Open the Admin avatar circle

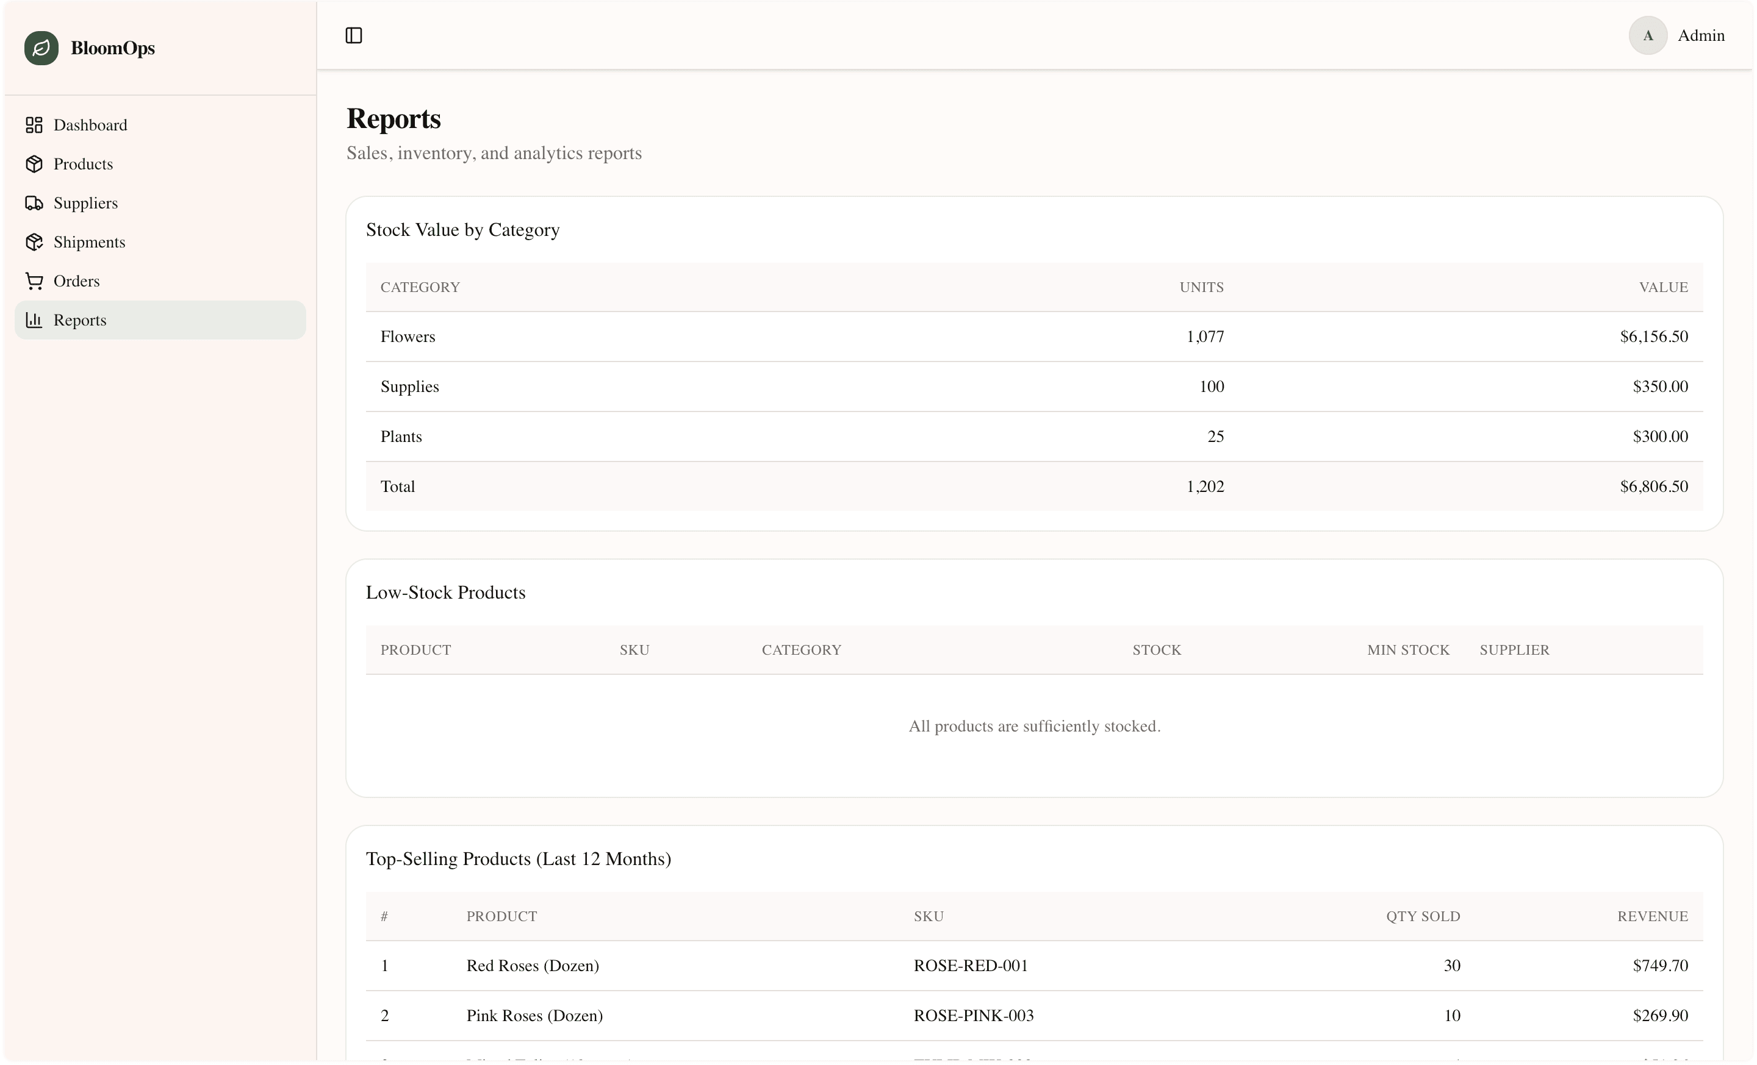coord(1647,35)
